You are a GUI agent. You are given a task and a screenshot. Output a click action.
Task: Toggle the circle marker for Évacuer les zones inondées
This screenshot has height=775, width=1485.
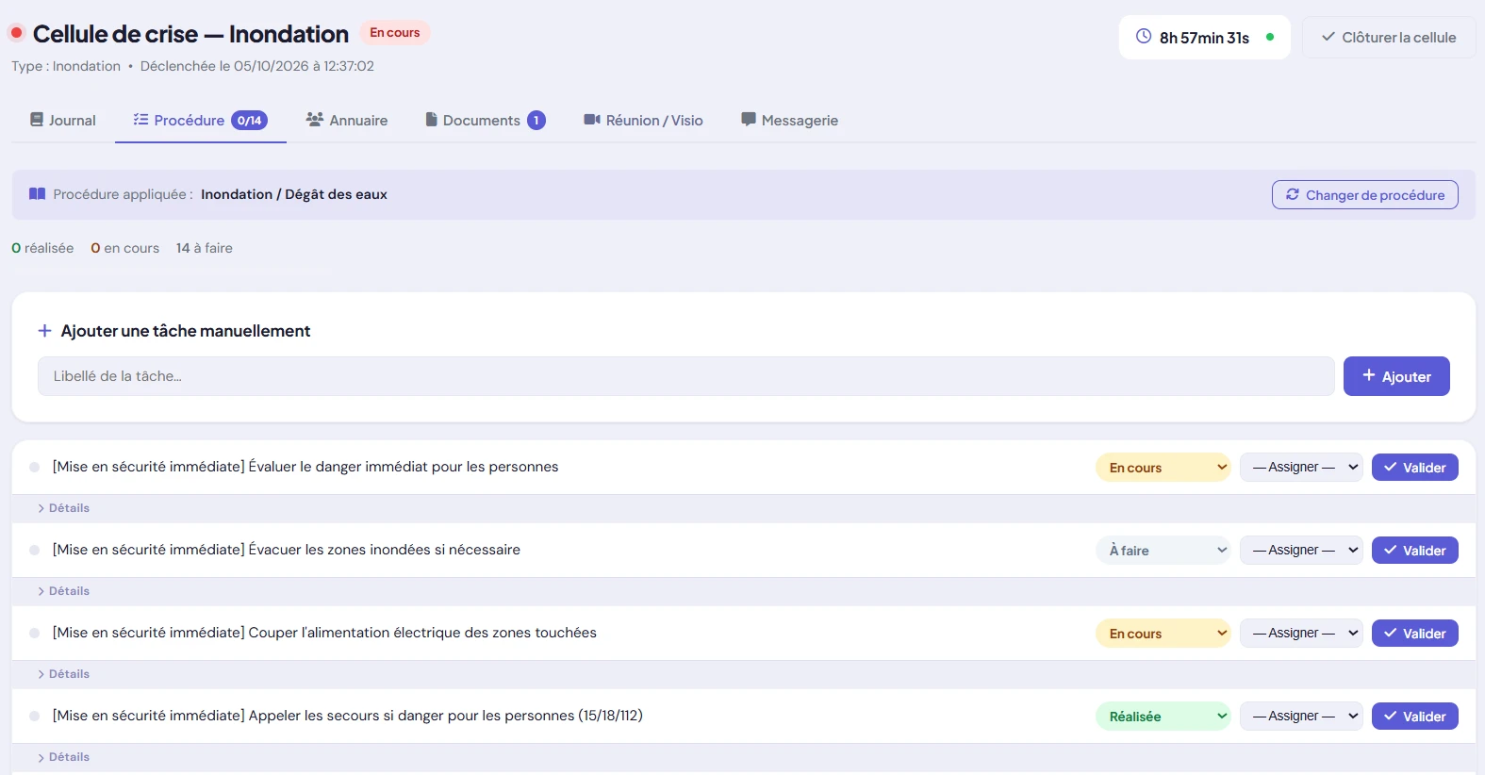pos(35,550)
